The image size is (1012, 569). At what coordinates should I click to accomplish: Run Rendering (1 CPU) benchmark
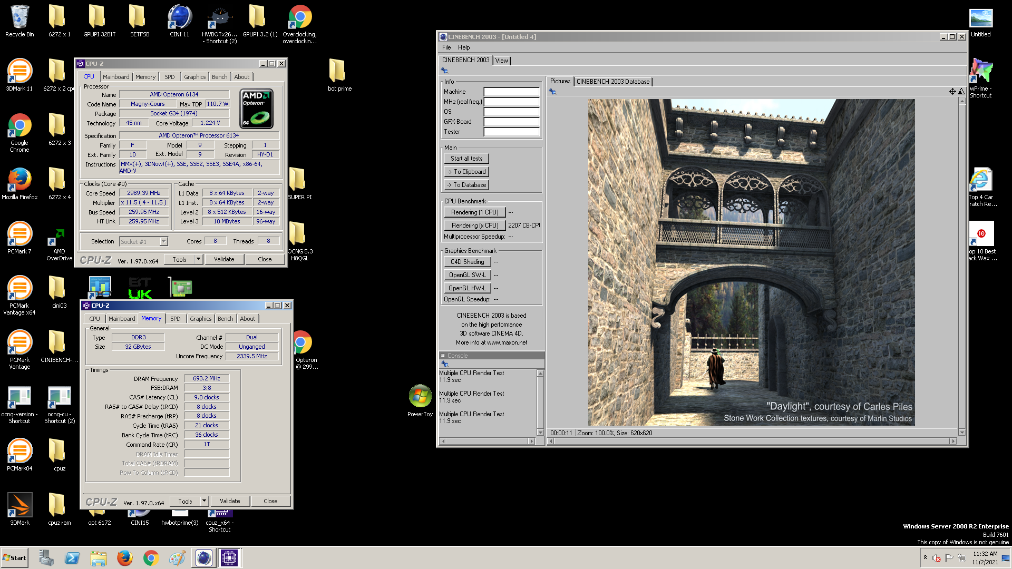(x=474, y=212)
